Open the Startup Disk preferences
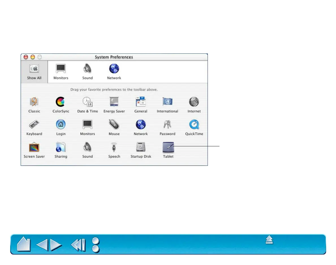This screenshot has width=336, height=265. (141, 150)
